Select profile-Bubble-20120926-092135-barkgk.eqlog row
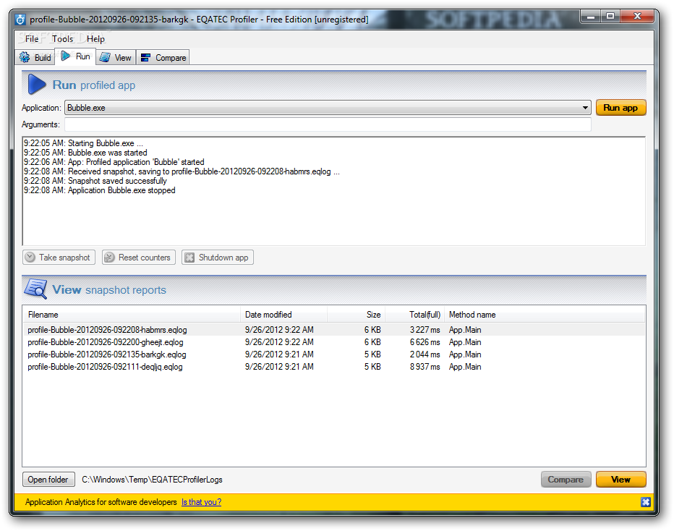 pyautogui.click(x=334, y=354)
